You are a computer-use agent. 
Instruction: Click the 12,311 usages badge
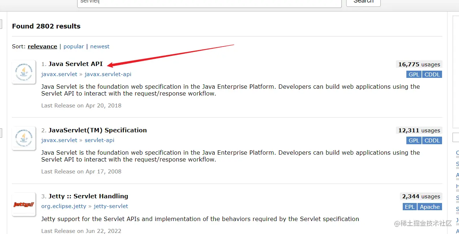coord(419,131)
